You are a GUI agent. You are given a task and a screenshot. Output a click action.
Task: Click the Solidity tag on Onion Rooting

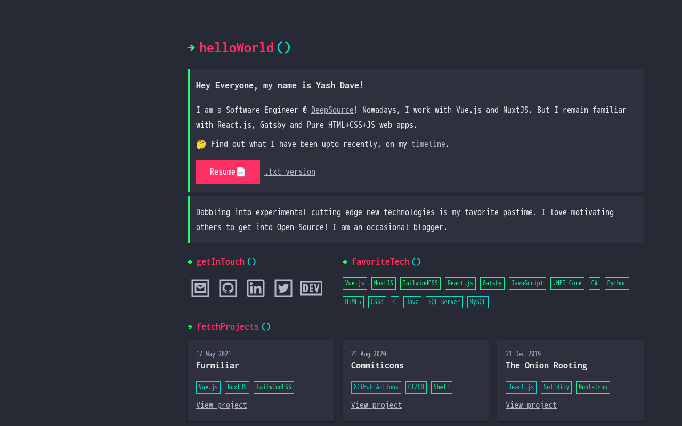point(556,388)
